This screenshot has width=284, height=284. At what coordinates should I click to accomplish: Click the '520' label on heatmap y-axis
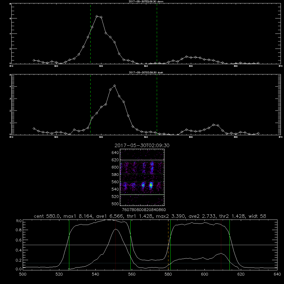tap(115, 197)
